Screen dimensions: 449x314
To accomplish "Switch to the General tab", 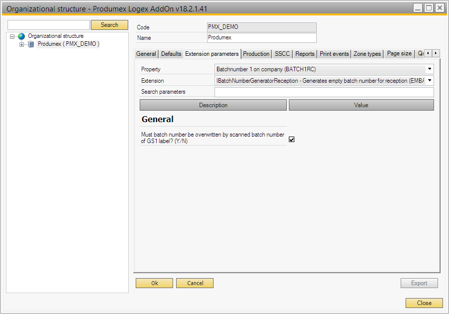I will click(146, 54).
